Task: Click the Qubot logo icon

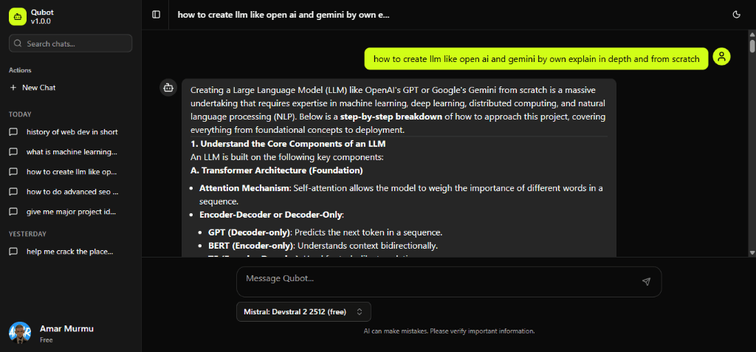Action: click(17, 16)
